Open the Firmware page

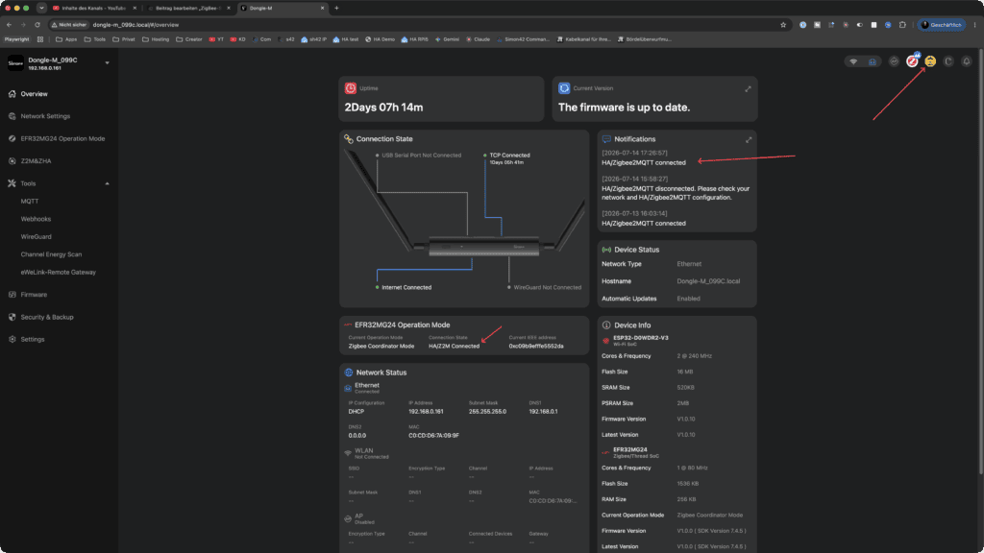pos(34,295)
